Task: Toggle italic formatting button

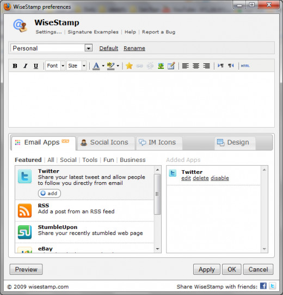Action: pyautogui.click(x=26, y=66)
